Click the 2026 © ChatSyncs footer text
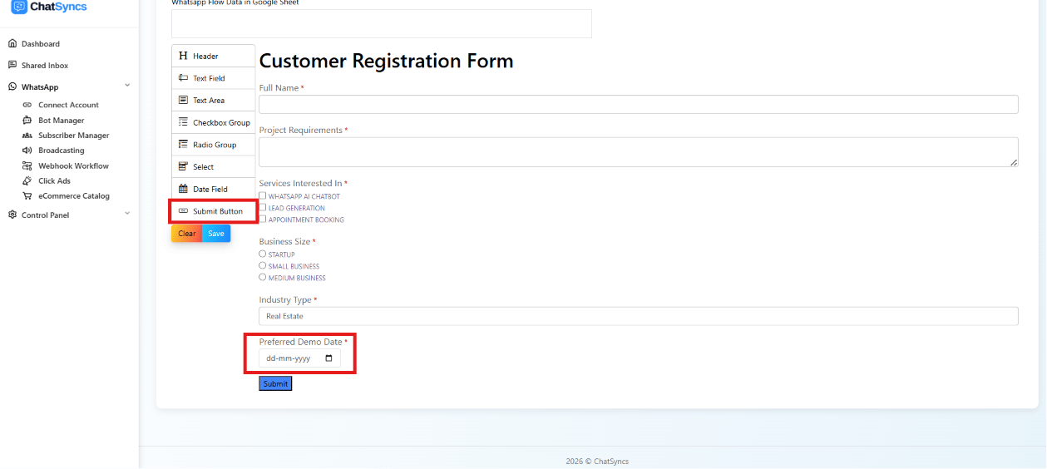The width and height of the screenshot is (1047, 469). 597,462
